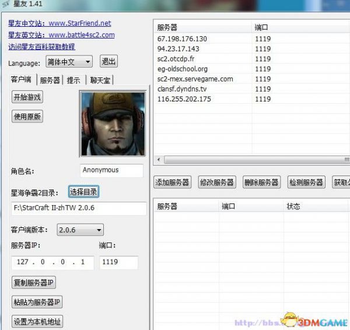Select server sc2.otcdp.fr in list
350x330 pixels.
click(x=179, y=59)
